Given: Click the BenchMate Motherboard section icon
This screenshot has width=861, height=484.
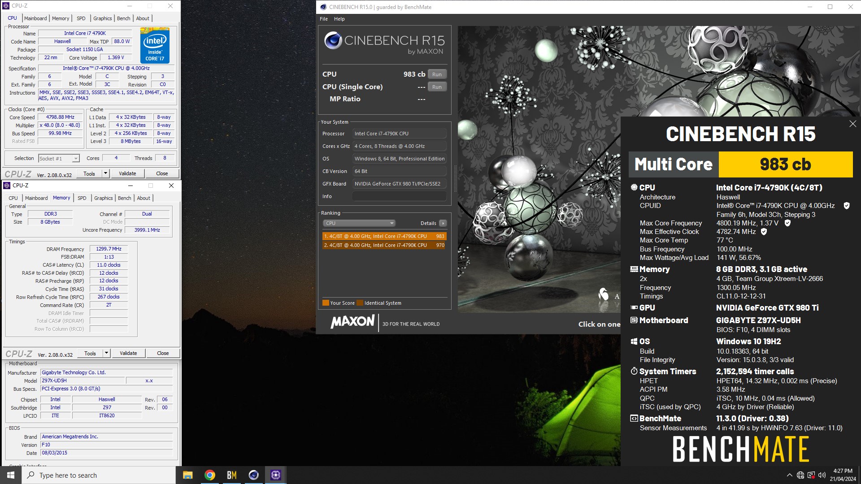Looking at the screenshot, I should coord(634,320).
